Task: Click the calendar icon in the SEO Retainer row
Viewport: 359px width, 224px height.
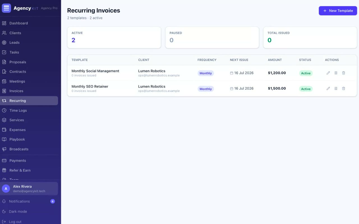Action: (232, 88)
